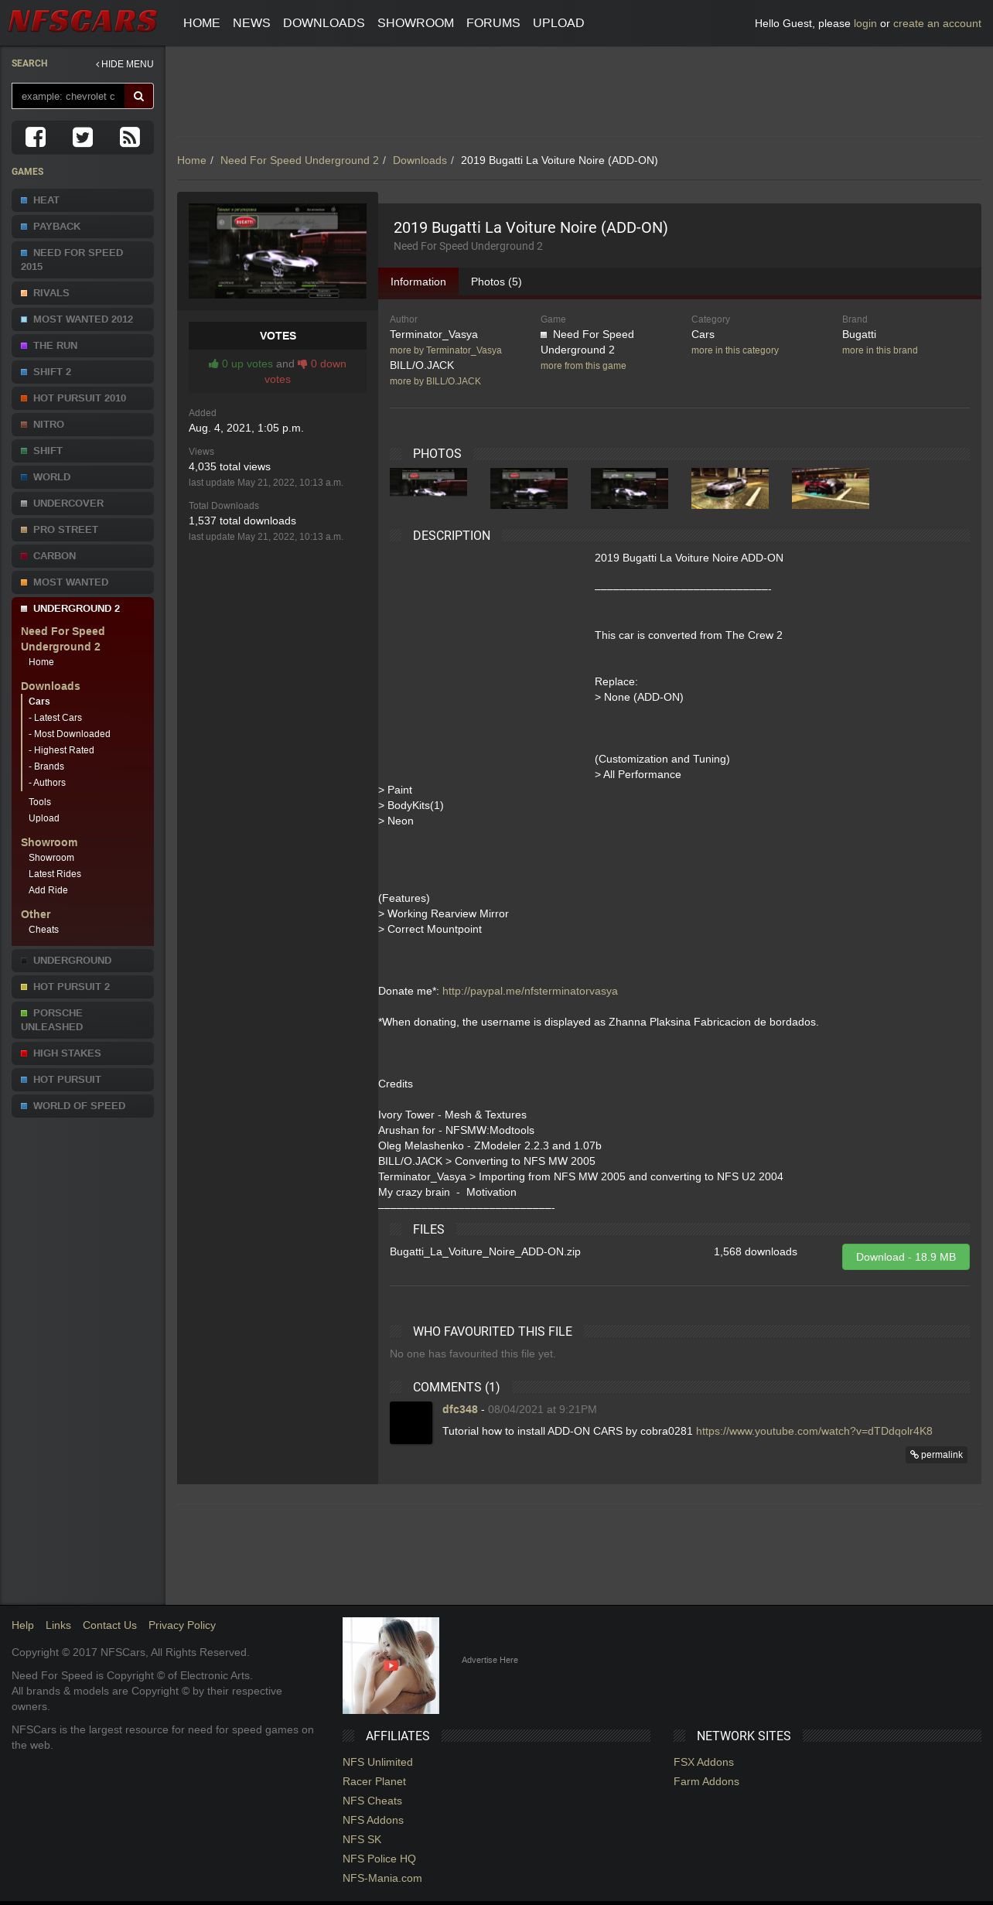
Task: Click the NFSCars logo
Action: click(x=83, y=21)
